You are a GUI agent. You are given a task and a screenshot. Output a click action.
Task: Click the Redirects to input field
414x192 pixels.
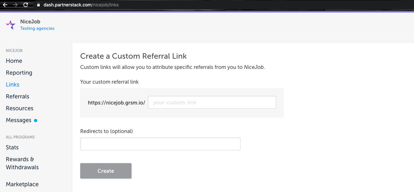[x=160, y=144]
